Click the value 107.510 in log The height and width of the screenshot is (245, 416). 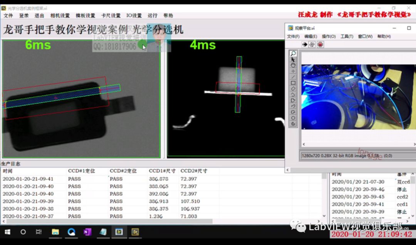coord(190,201)
